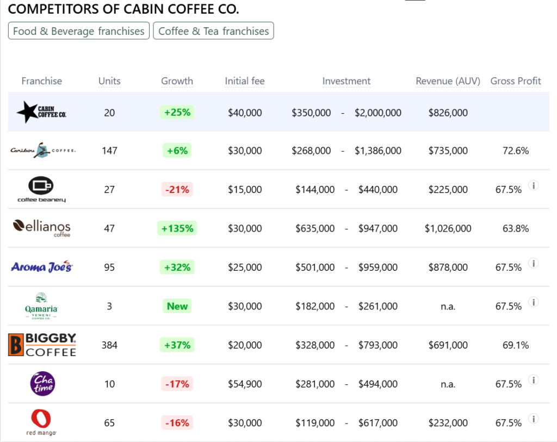Open the Cabin Coffee Co. logo
The image size is (557, 442).
coord(41,112)
